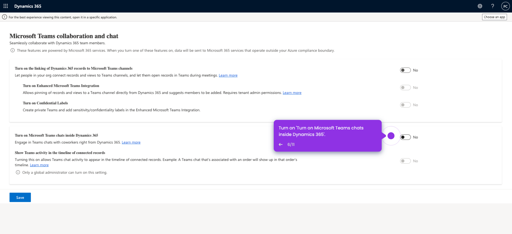Open Learn more link for Teams chats in Dynamics
This screenshot has height=234, width=512.
tap(131, 142)
